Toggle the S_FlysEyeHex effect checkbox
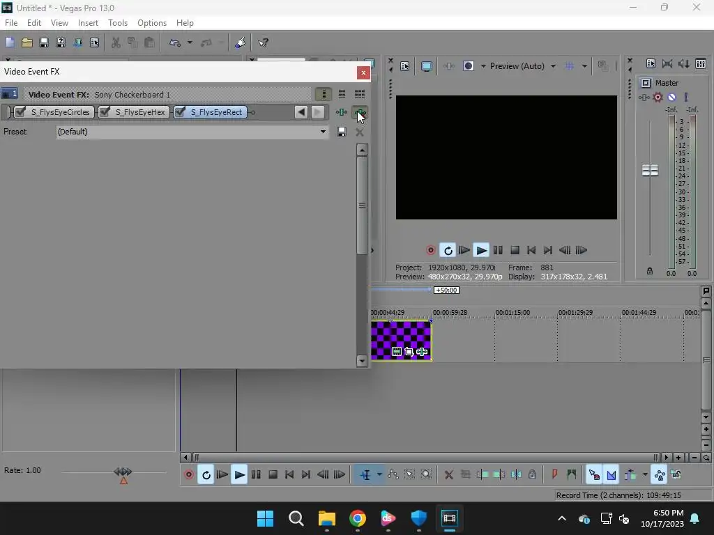 [105, 112]
